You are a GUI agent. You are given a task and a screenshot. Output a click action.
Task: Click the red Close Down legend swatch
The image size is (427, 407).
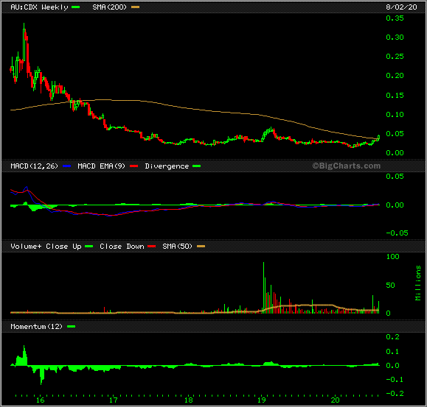[x=152, y=247]
